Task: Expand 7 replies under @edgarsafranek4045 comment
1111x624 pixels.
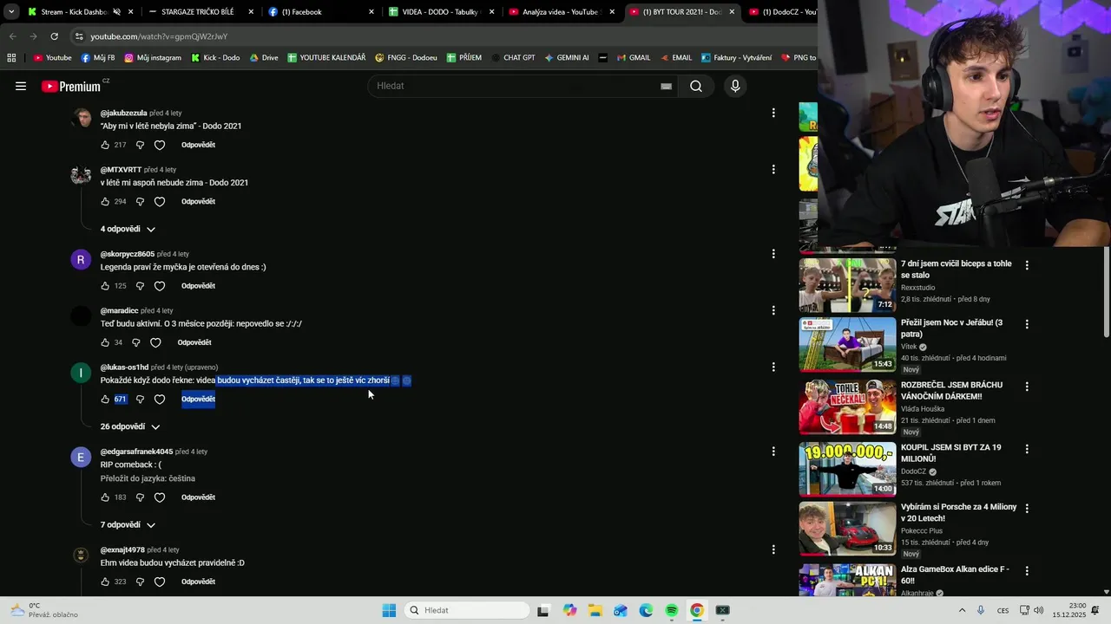Action: point(128,525)
